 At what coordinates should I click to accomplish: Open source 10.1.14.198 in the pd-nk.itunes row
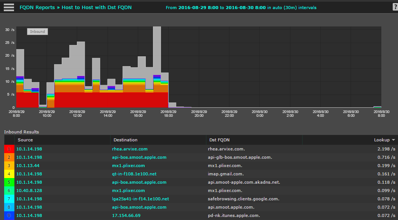coord(29,215)
